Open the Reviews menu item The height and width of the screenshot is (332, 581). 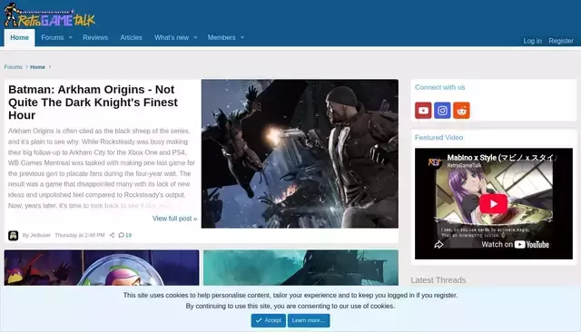click(x=95, y=38)
